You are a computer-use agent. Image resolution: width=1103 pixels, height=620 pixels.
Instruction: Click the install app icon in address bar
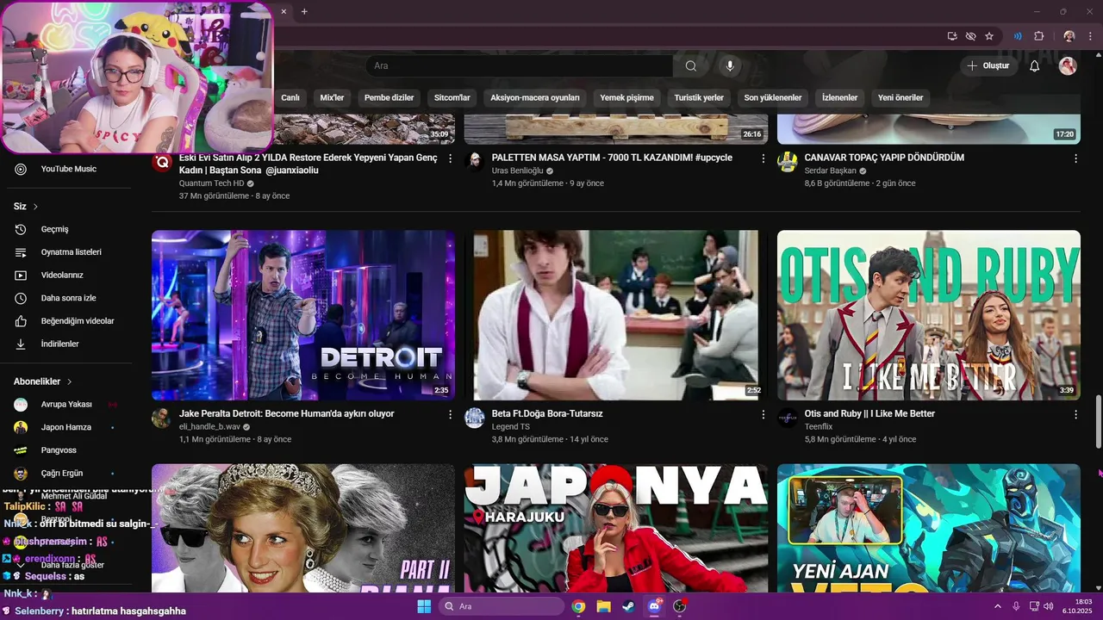pos(952,36)
